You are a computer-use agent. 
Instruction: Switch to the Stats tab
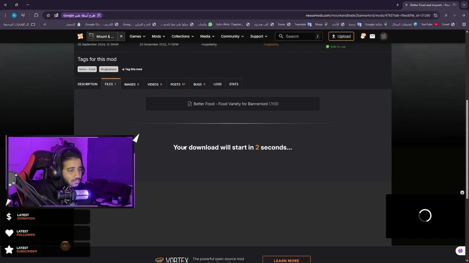[234, 84]
